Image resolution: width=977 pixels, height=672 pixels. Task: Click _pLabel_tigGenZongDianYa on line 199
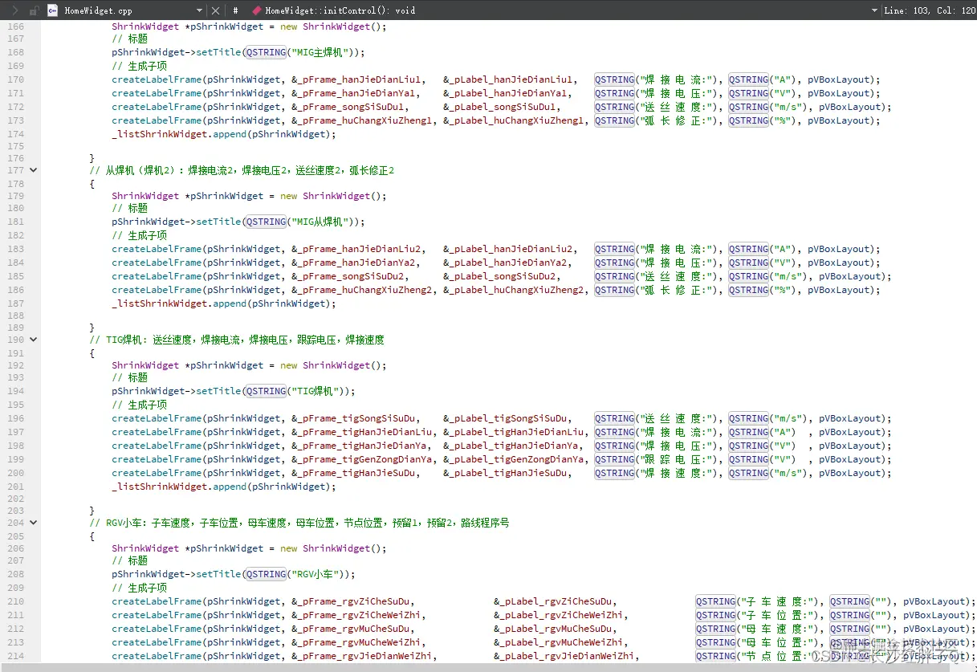(518, 459)
